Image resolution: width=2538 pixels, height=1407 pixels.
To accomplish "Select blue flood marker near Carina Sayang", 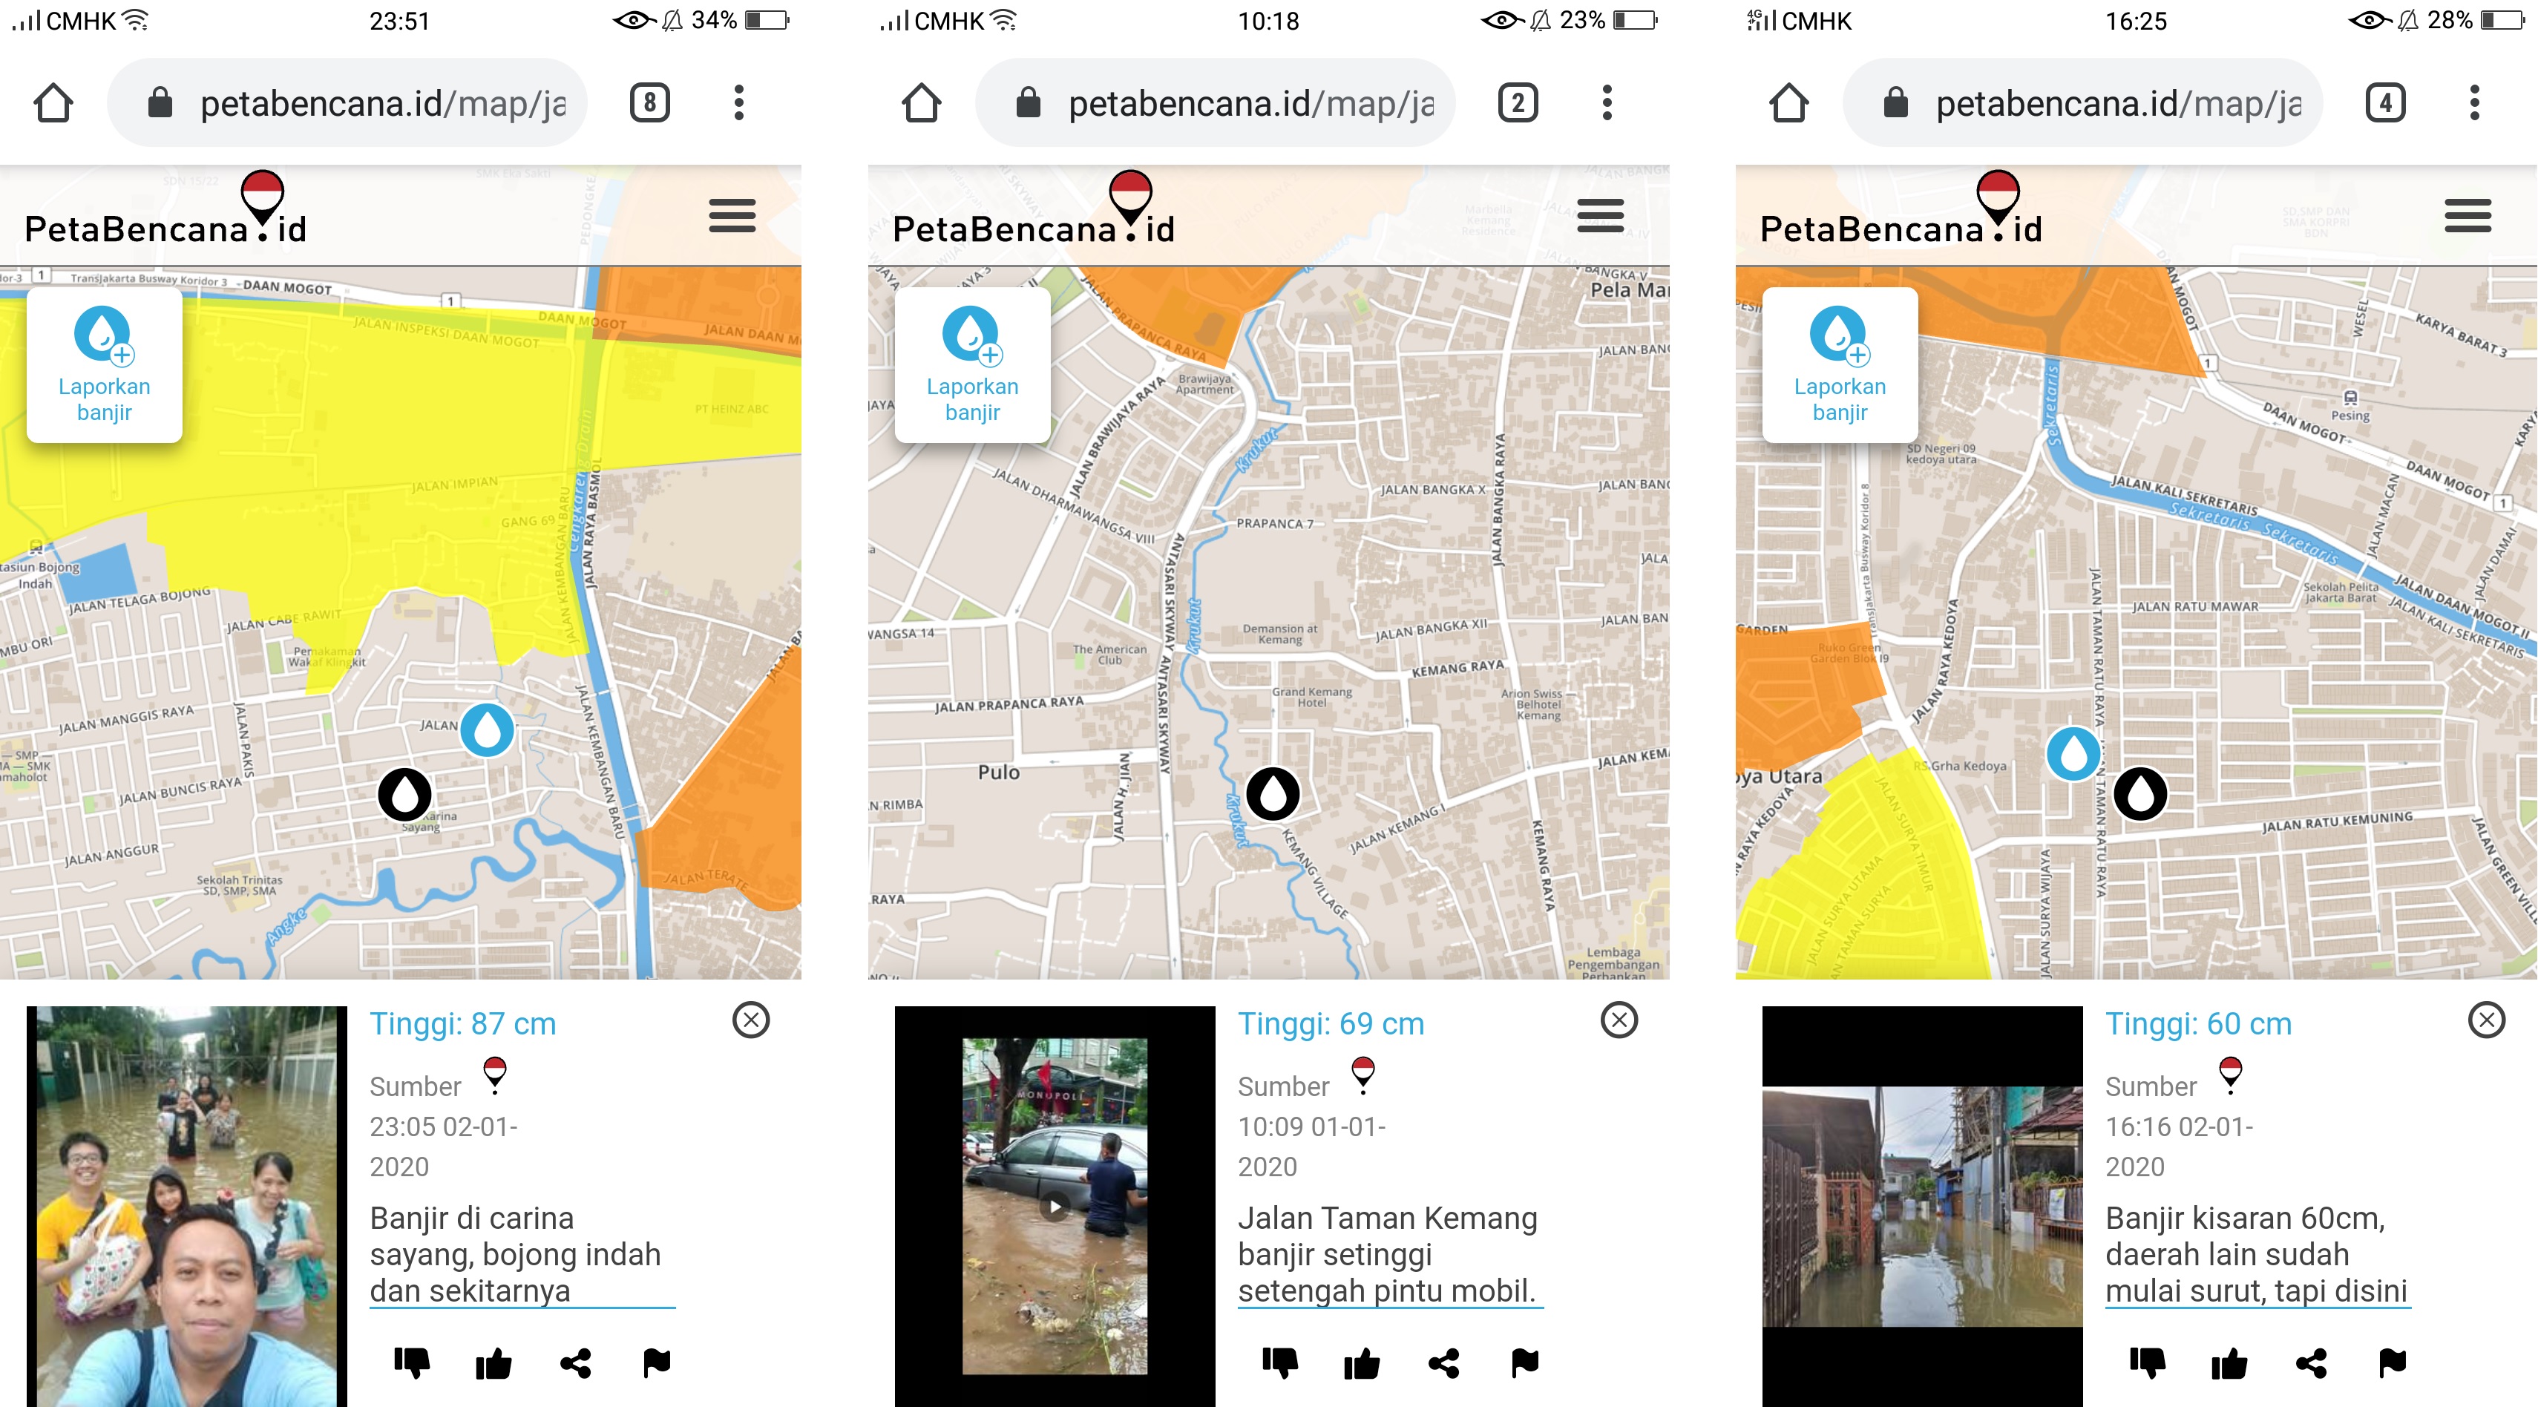I will tap(487, 729).
